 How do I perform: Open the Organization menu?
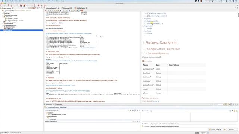[x=27, y=1]
